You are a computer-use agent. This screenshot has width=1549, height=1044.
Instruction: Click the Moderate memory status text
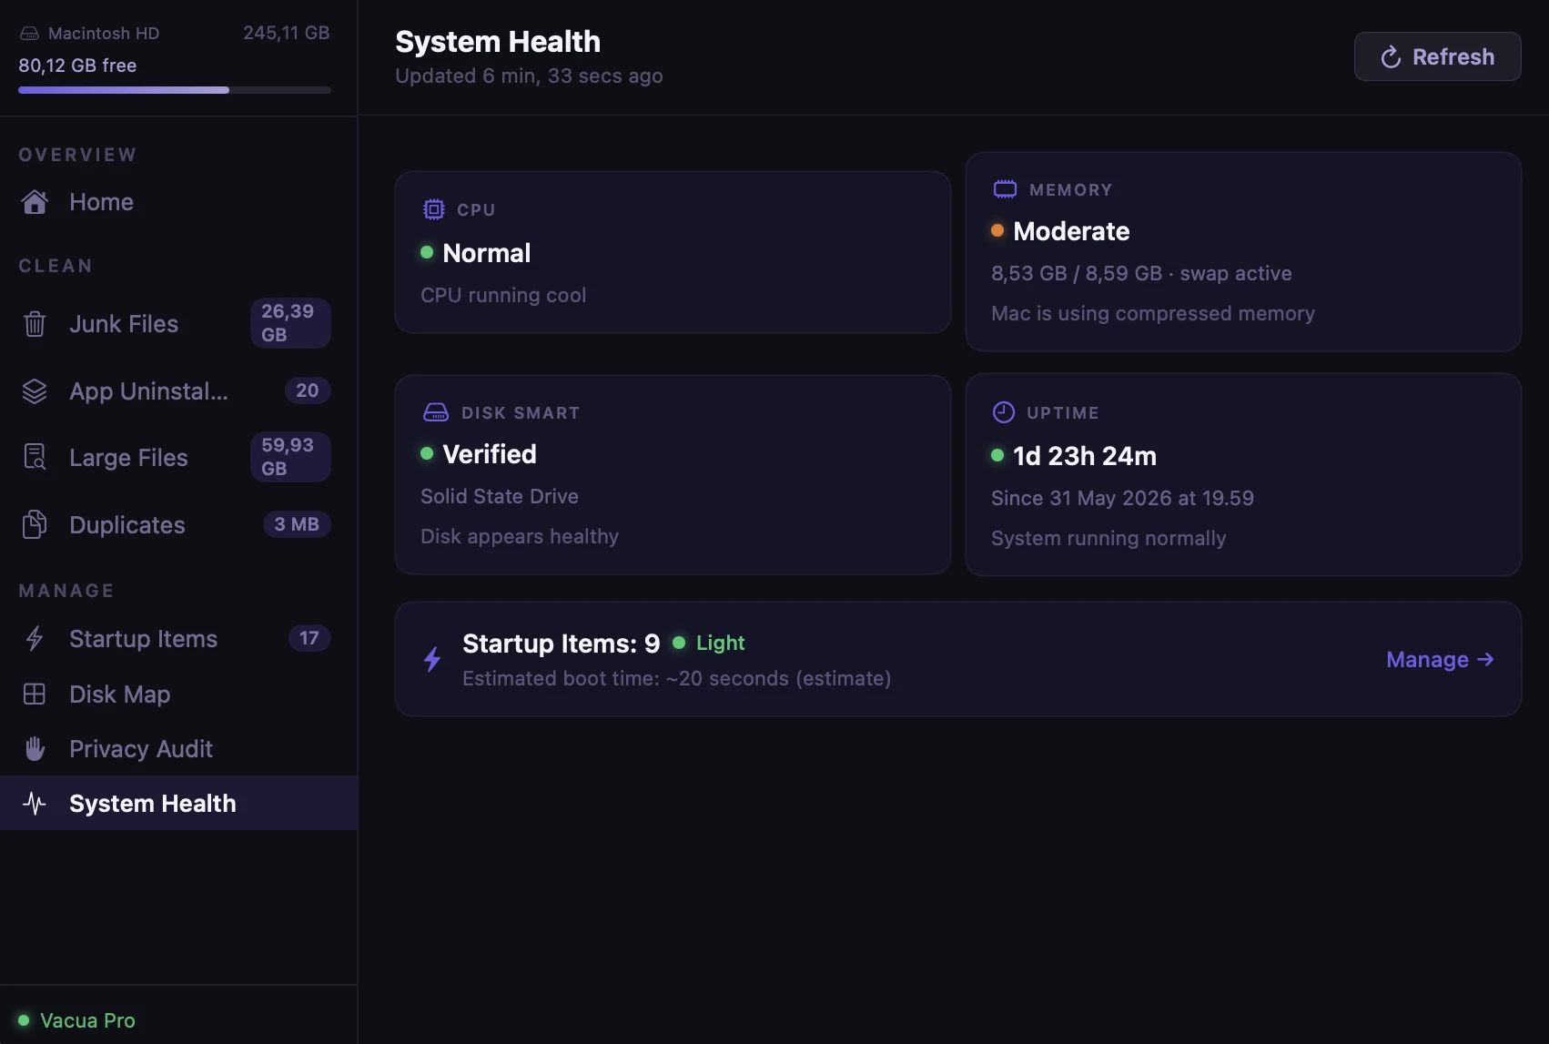(1071, 231)
